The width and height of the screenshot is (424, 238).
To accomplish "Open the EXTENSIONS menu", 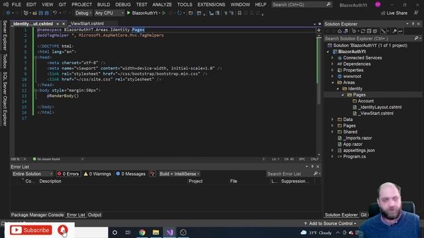I will pyautogui.click(x=211, y=5).
